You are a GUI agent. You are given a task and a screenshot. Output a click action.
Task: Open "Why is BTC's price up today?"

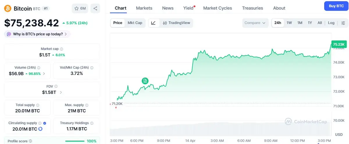coord(38,34)
